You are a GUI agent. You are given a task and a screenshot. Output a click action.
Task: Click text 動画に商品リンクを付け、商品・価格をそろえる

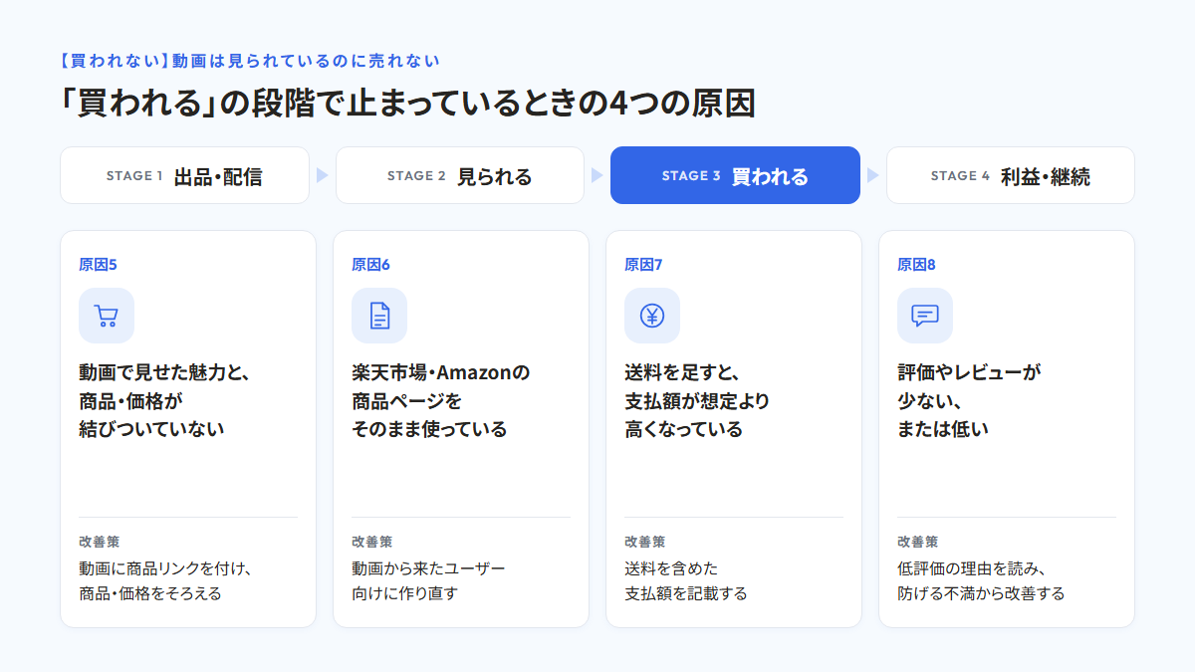coord(164,581)
